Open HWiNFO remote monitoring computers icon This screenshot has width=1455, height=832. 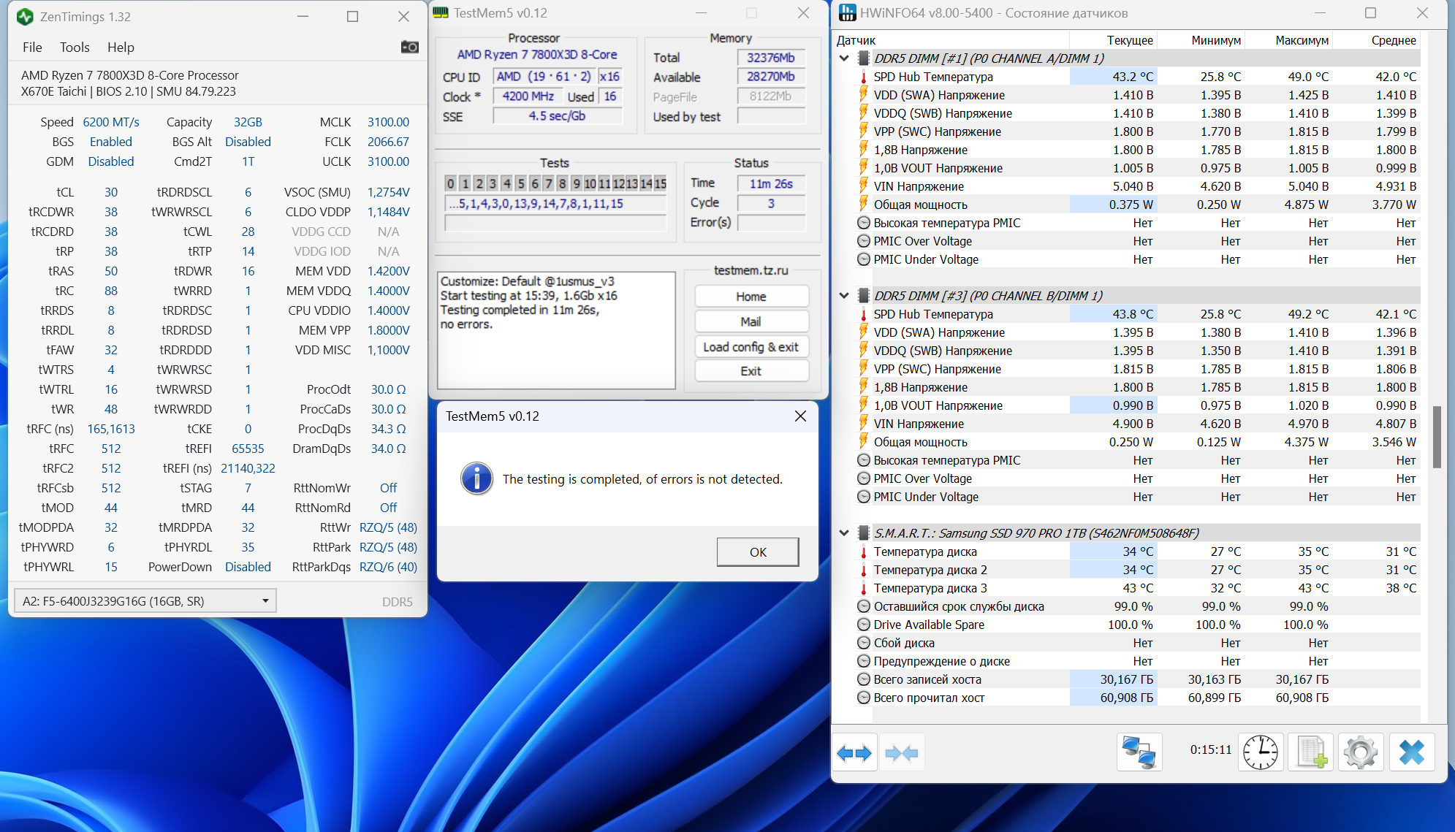[x=1139, y=752]
